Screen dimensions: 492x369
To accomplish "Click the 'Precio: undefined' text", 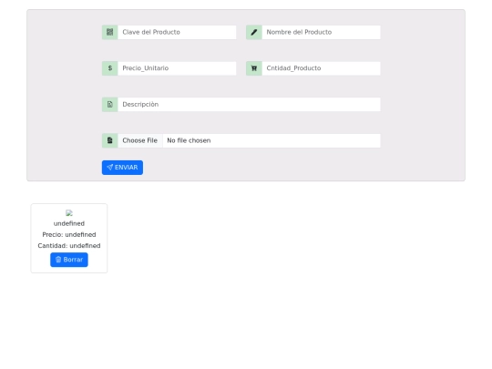I will (69, 235).
